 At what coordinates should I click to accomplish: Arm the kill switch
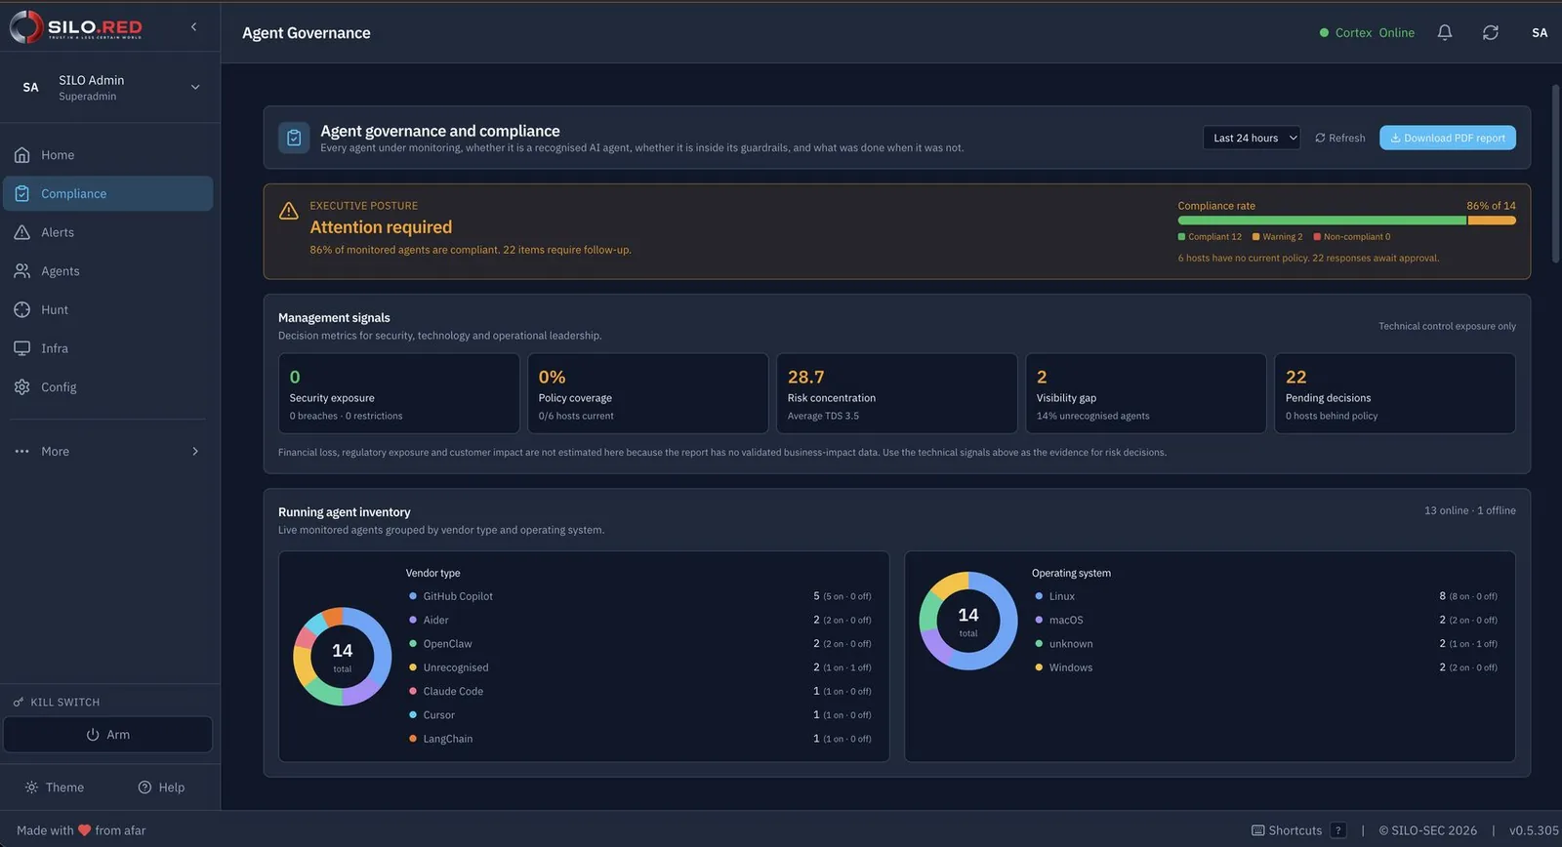pos(108,735)
